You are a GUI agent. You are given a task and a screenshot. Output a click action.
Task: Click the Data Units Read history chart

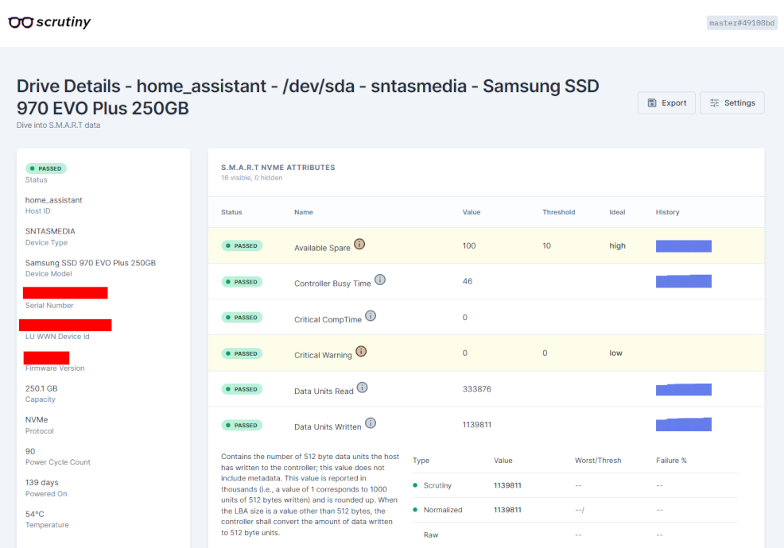pos(684,389)
